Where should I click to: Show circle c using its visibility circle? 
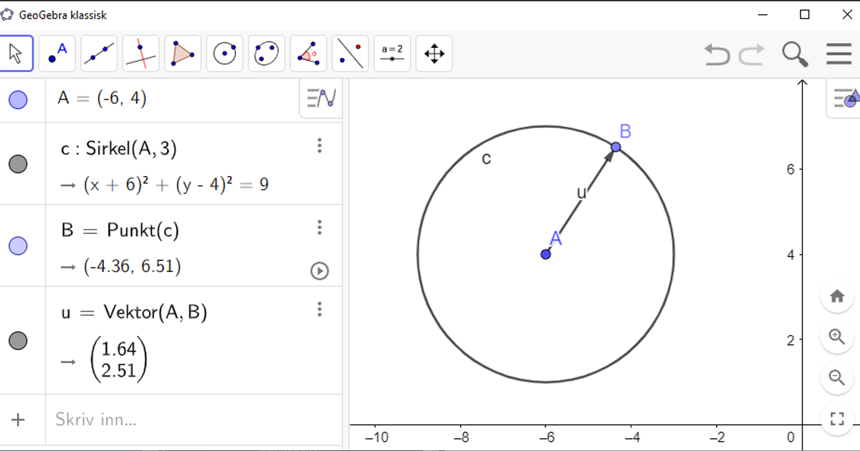(19, 164)
